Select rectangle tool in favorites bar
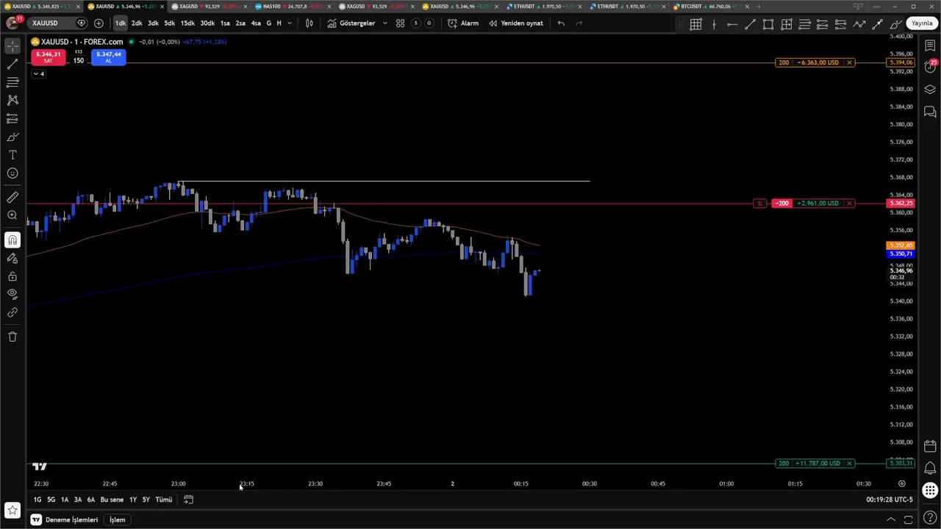941x529 pixels. (x=768, y=24)
